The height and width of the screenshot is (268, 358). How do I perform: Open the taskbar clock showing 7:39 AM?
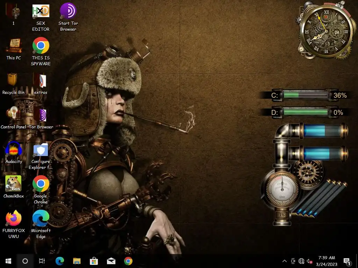point(327,261)
